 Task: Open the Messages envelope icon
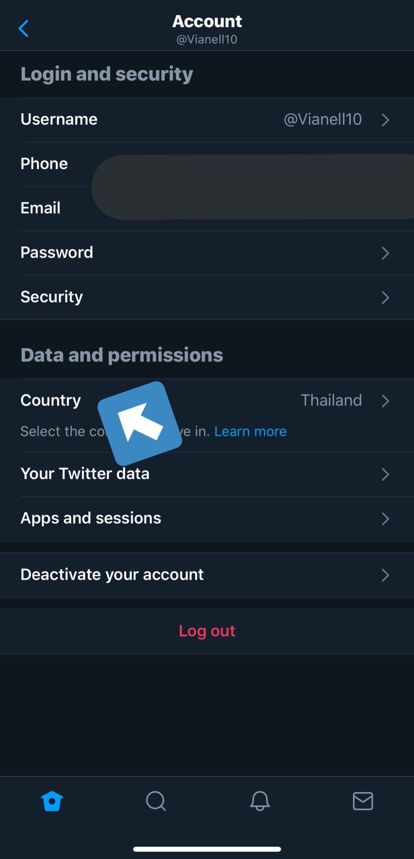363,801
